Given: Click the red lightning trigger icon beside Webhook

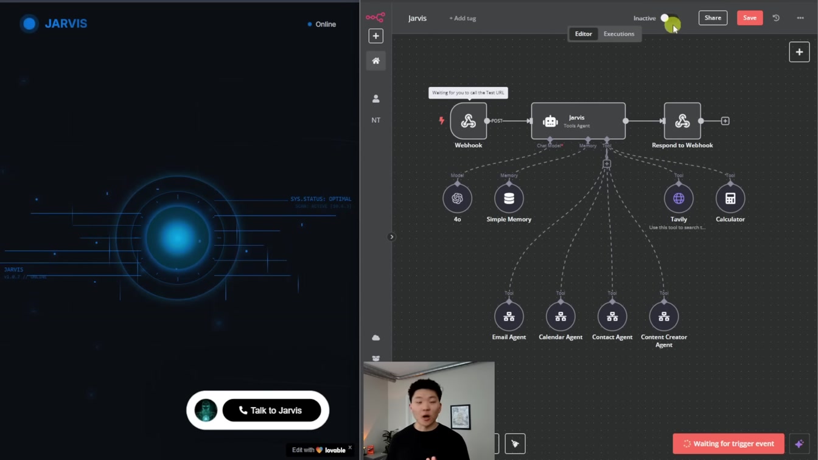Looking at the screenshot, I should 442,120.
